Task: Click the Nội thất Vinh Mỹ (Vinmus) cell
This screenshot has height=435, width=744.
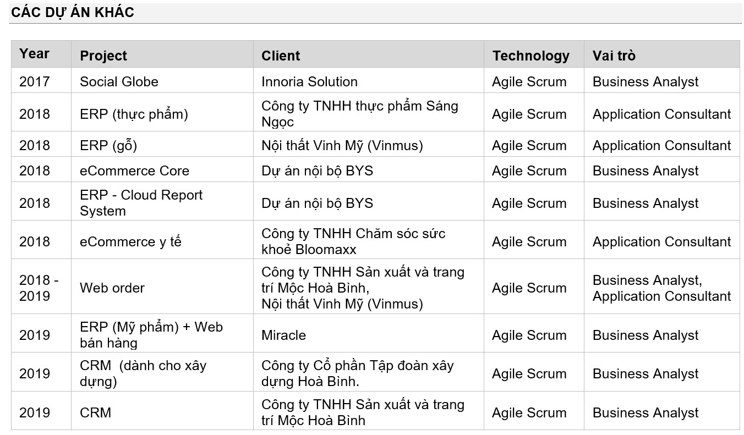Action: point(369,145)
